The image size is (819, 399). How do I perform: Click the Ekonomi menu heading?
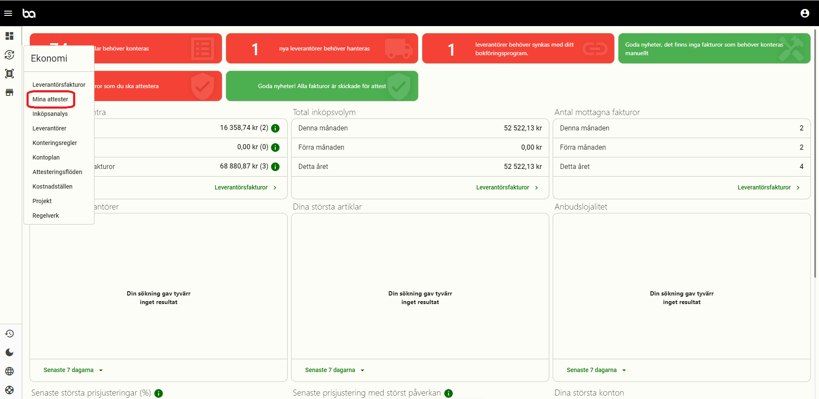pyautogui.click(x=49, y=59)
